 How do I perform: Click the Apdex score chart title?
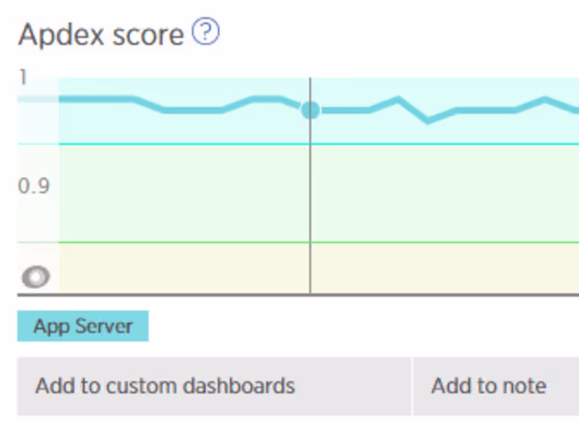coord(101,34)
